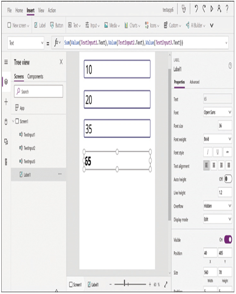Collapse the Screen1 tree node
This screenshot has width=236, height=294.
tap(13, 121)
